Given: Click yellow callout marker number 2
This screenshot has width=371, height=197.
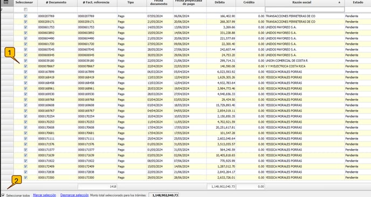Looking at the screenshot, I should coord(16,181).
